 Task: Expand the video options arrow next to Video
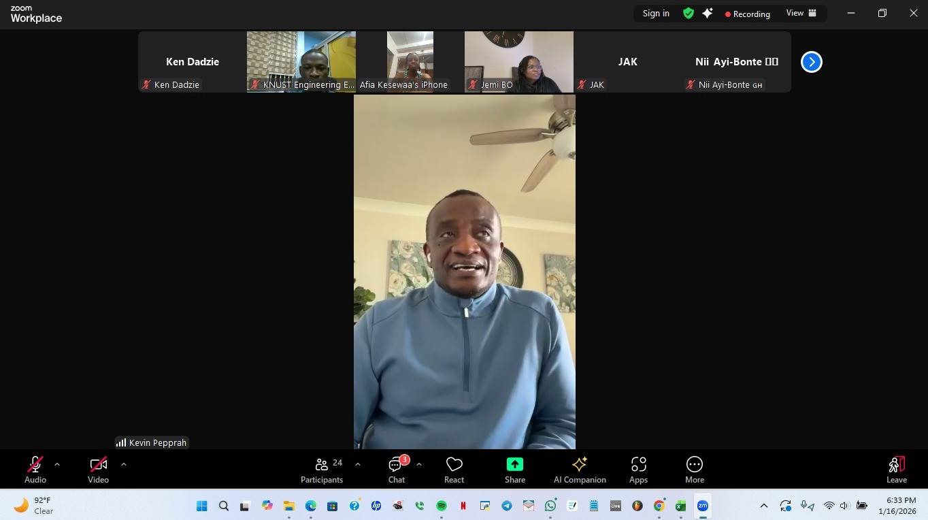(x=123, y=464)
